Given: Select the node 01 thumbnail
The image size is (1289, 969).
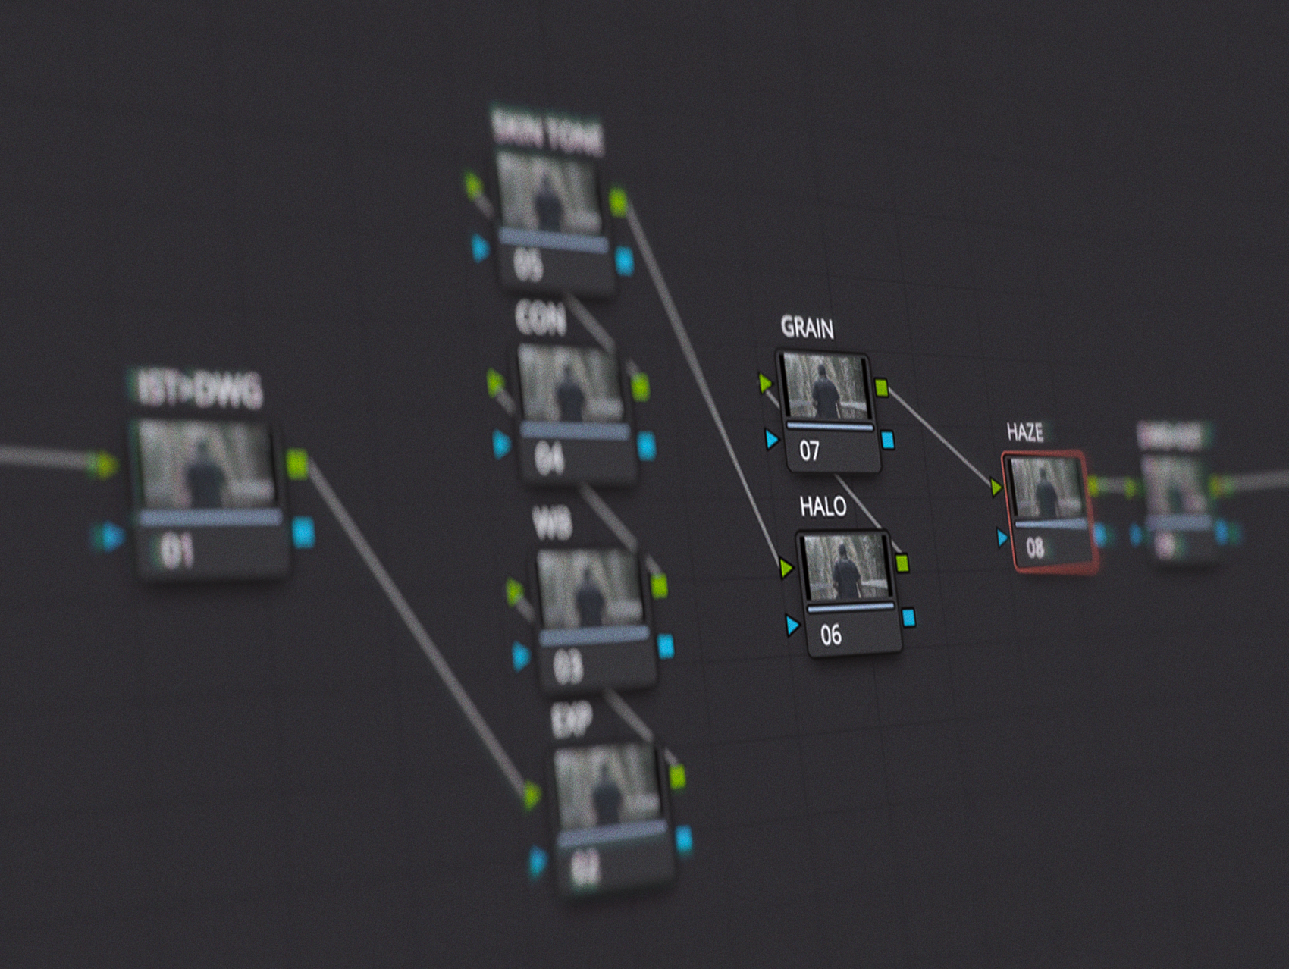Looking at the screenshot, I should click(208, 465).
